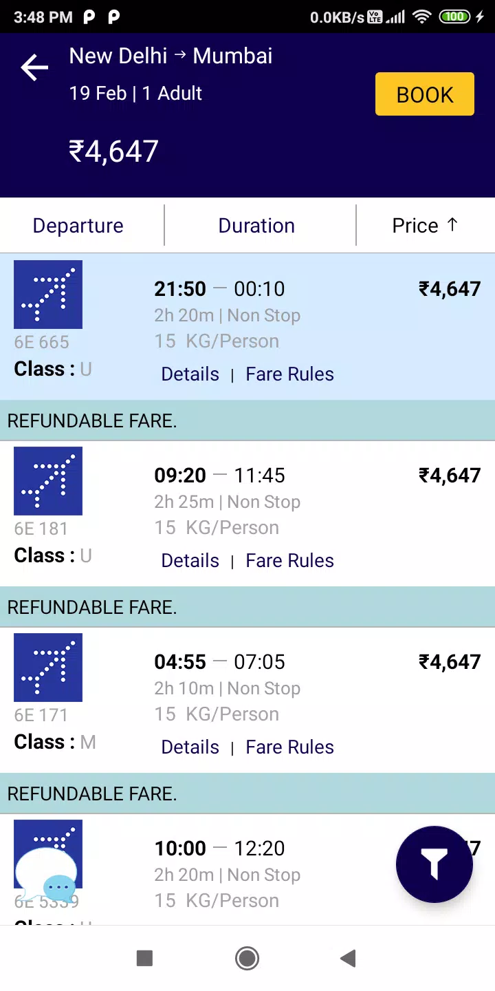
Task: Sort flights by Duration
Action: (x=256, y=226)
